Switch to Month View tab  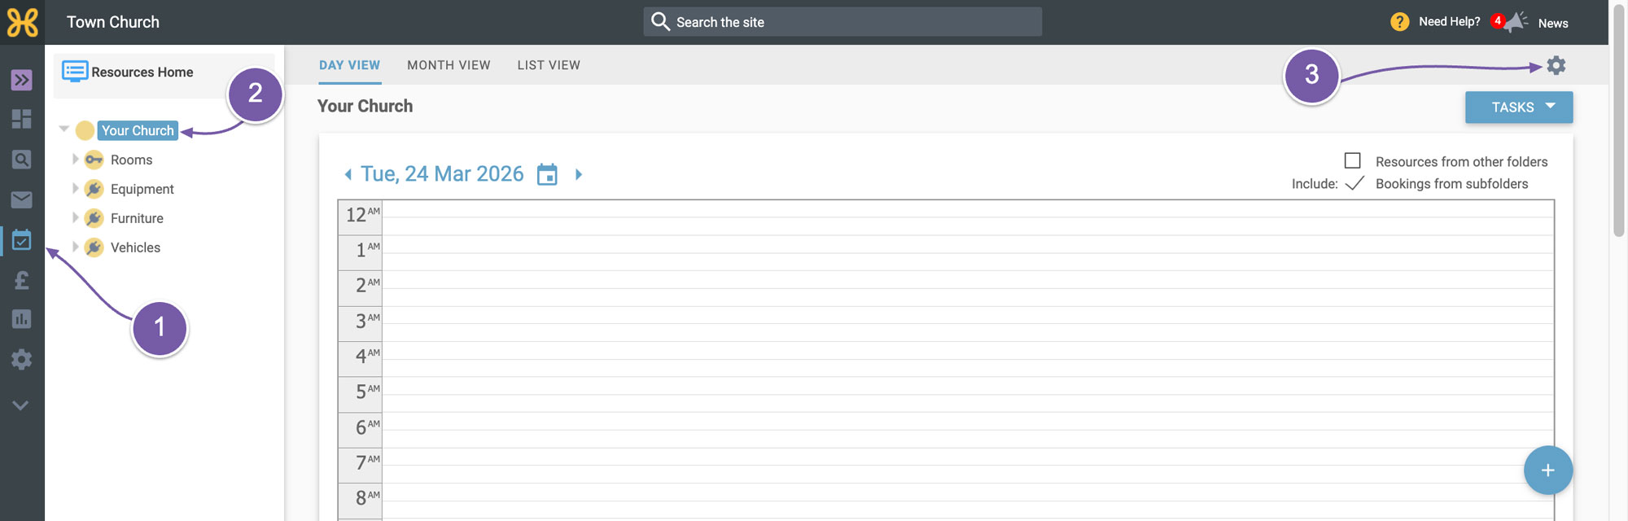(x=449, y=65)
